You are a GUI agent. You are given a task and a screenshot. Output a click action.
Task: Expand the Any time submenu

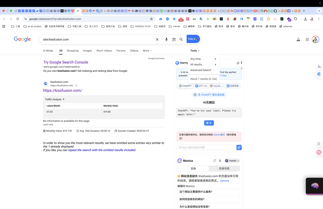tap(203, 59)
